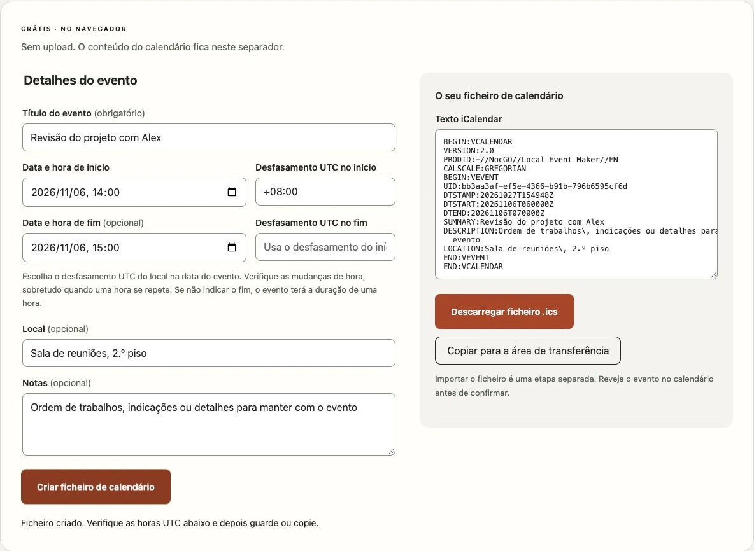The image size is (754, 551).
Task: Open the start date calendar picker icon
Action: point(232,192)
